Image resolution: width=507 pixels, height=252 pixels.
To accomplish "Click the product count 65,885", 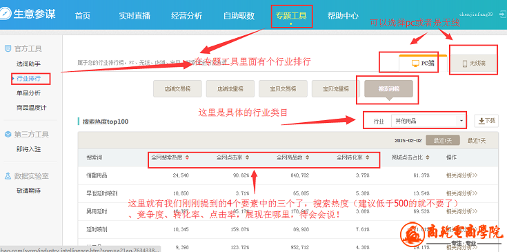I will pyautogui.click(x=301, y=193).
